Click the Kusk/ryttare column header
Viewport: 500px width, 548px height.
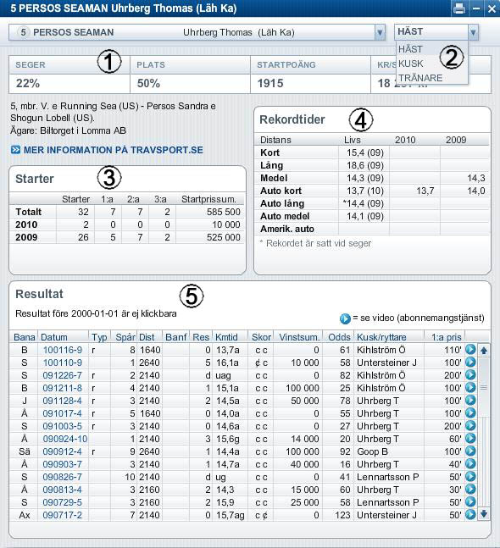[381, 337]
